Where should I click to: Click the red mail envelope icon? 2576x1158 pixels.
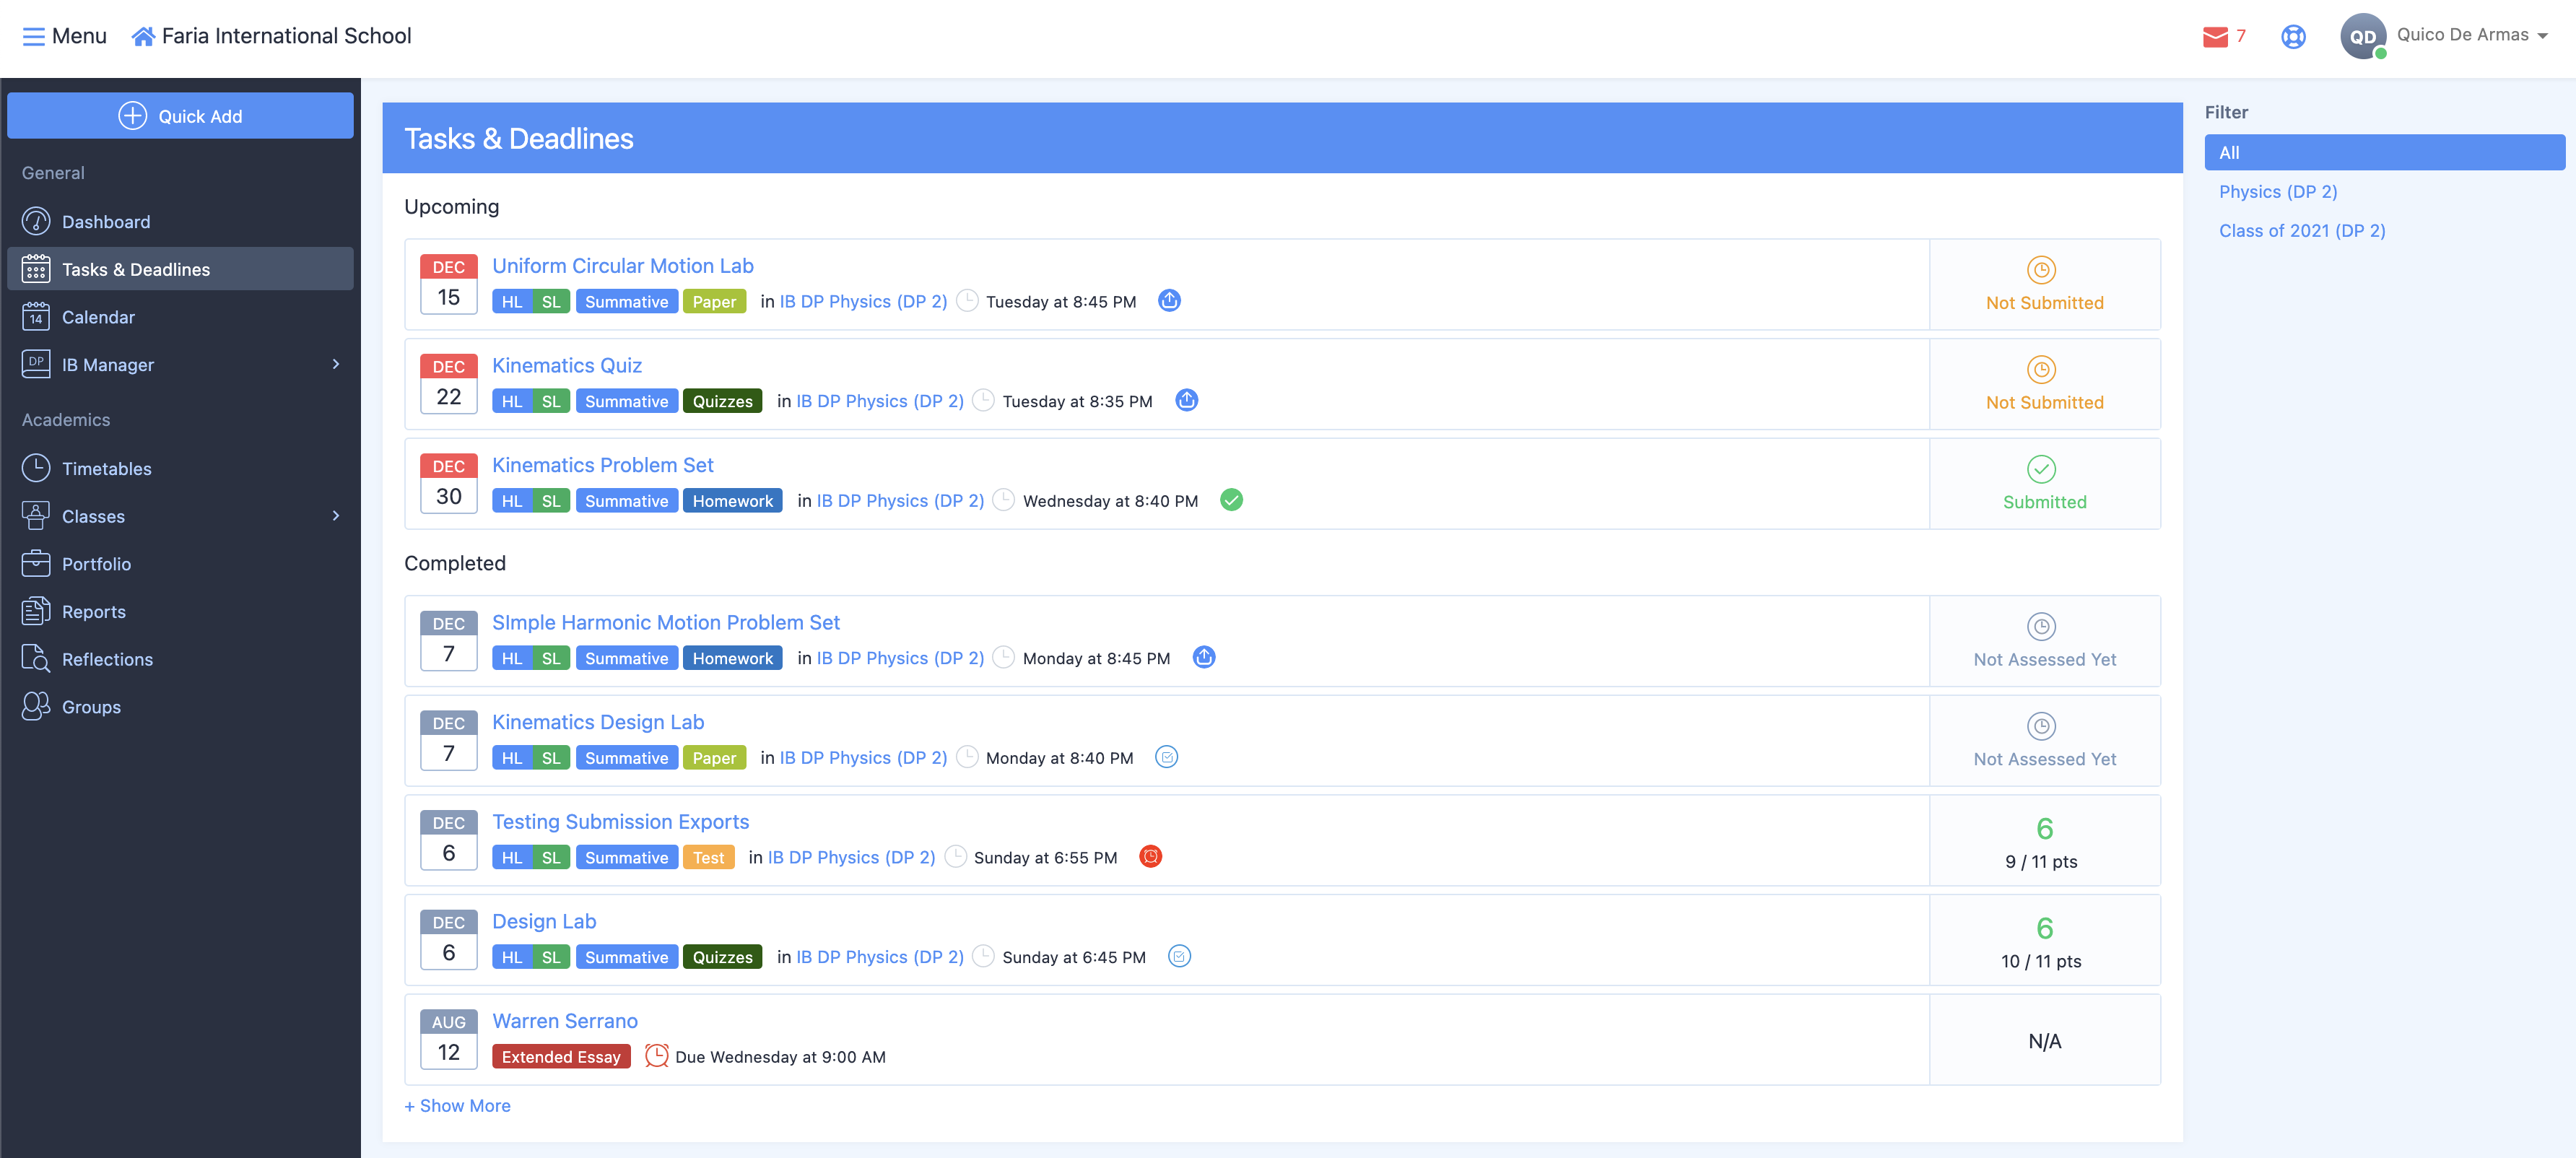2215,37
